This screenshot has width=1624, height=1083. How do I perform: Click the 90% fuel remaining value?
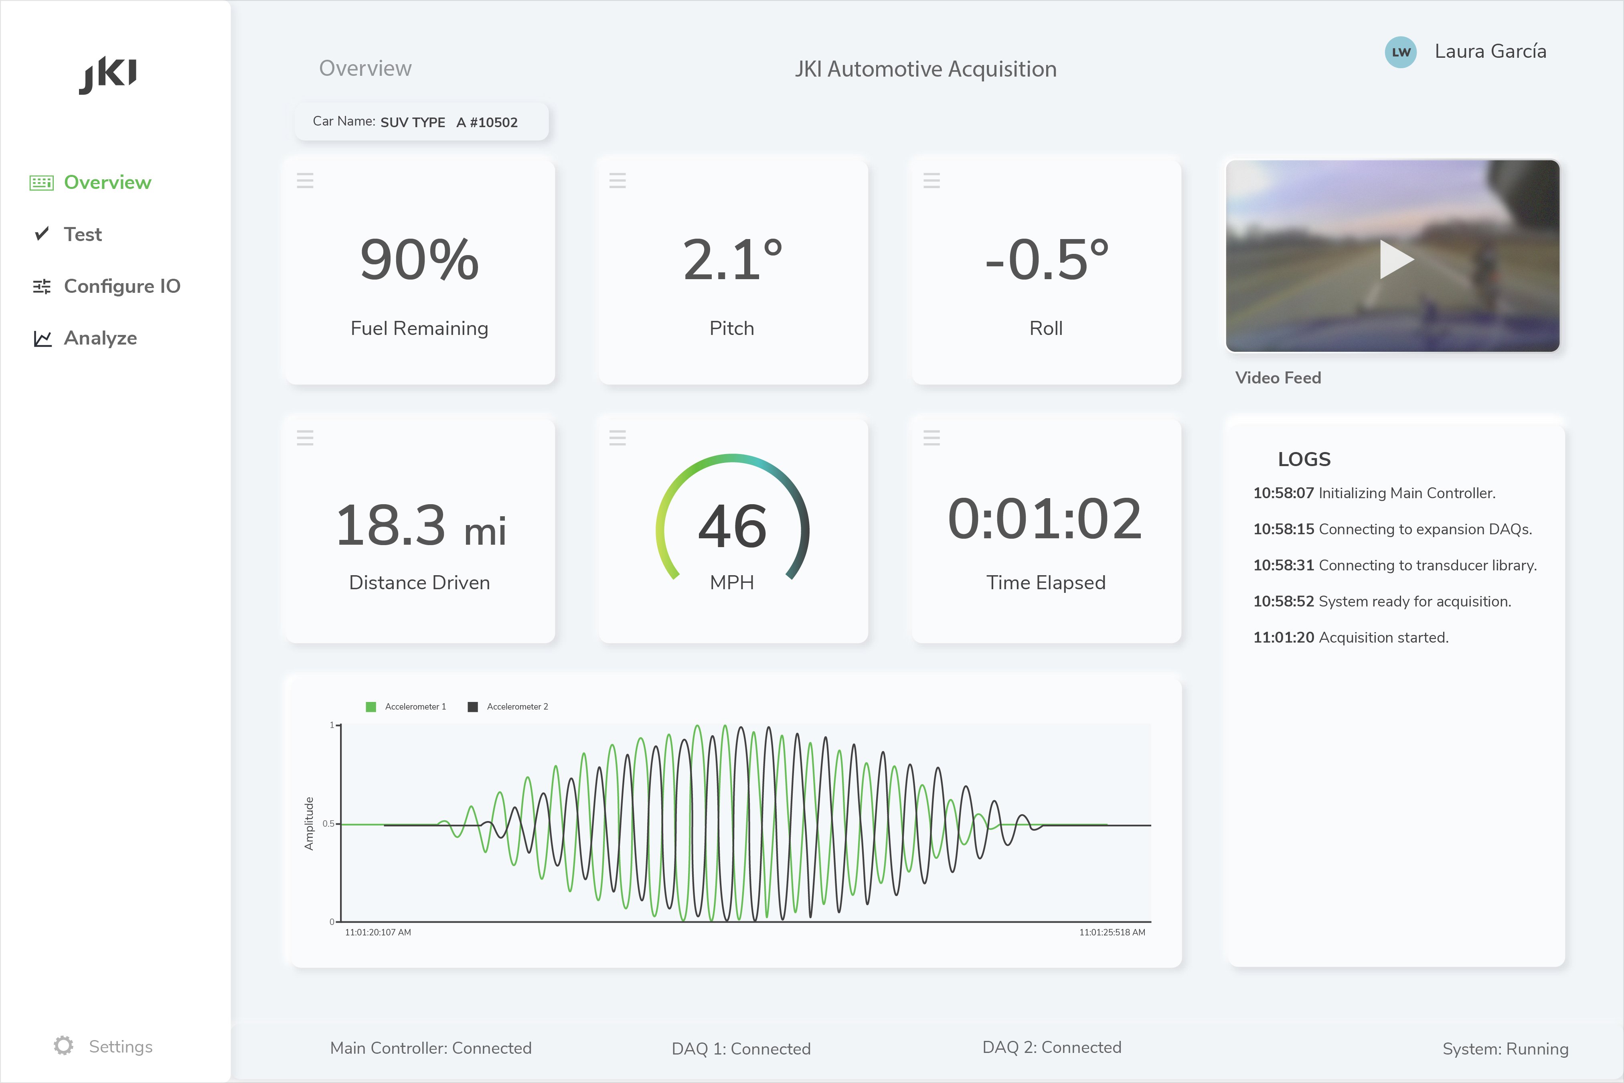pos(419,260)
